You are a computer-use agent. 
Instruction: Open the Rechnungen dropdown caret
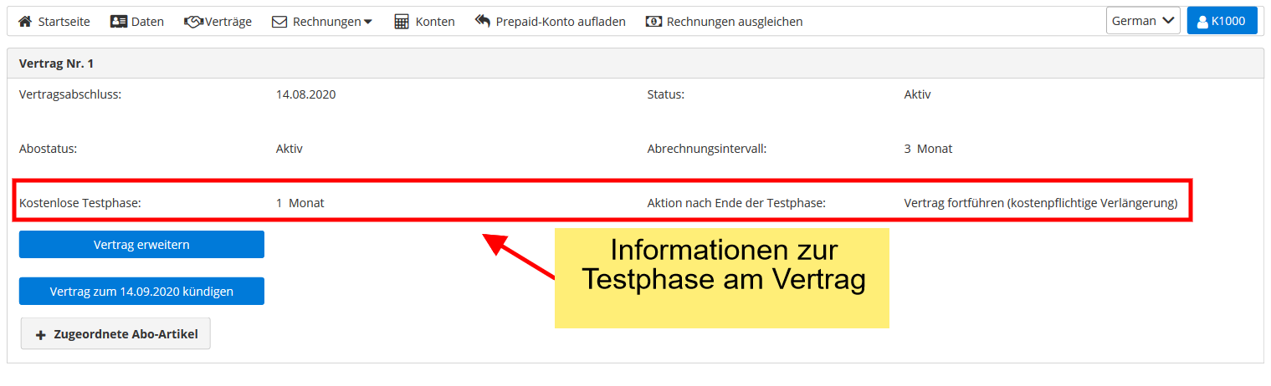tap(368, 23)
